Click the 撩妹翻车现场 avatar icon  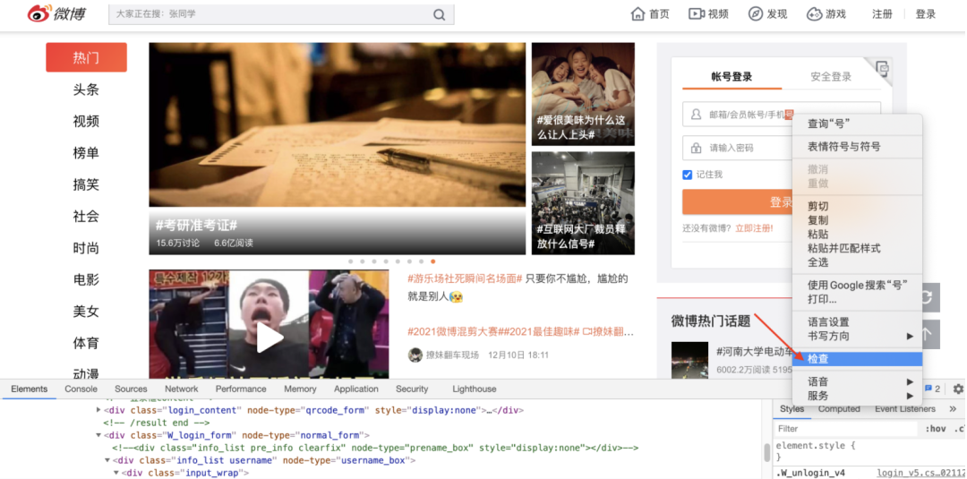pos(415,355)
